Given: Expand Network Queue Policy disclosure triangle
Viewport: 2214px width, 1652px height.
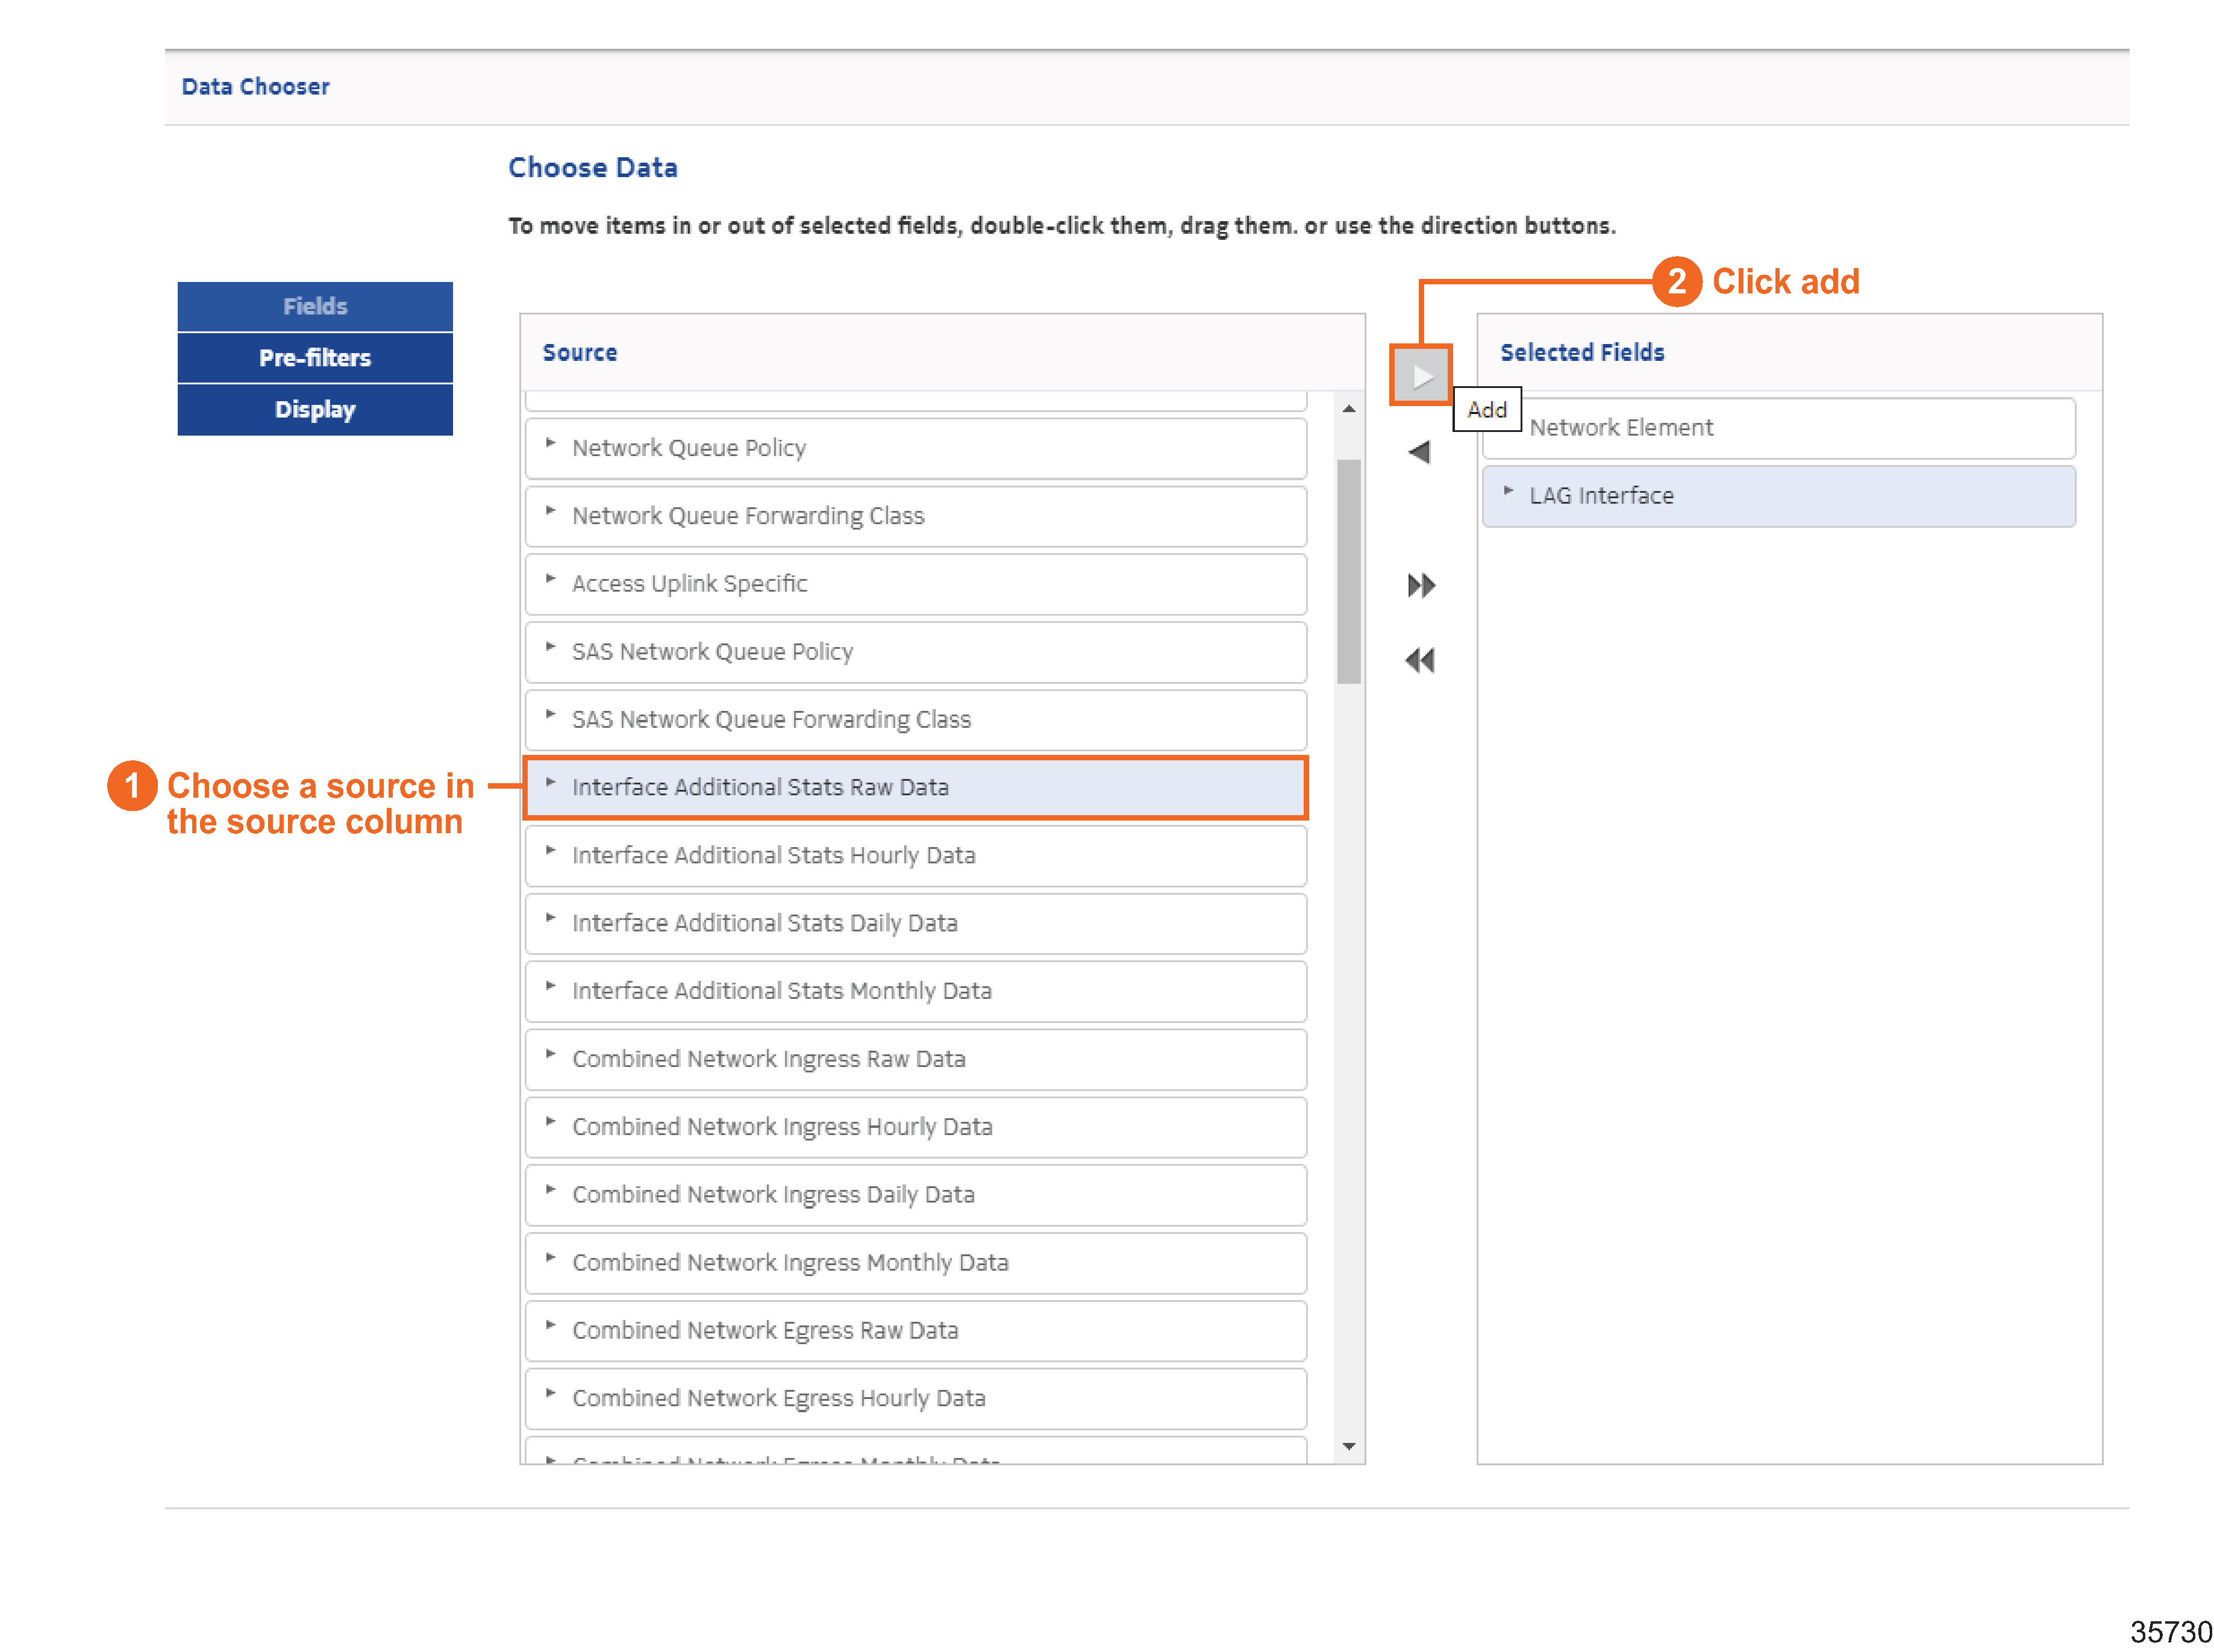Looking at the screenshot, I should pyautogui.click(x=550, y=443).
